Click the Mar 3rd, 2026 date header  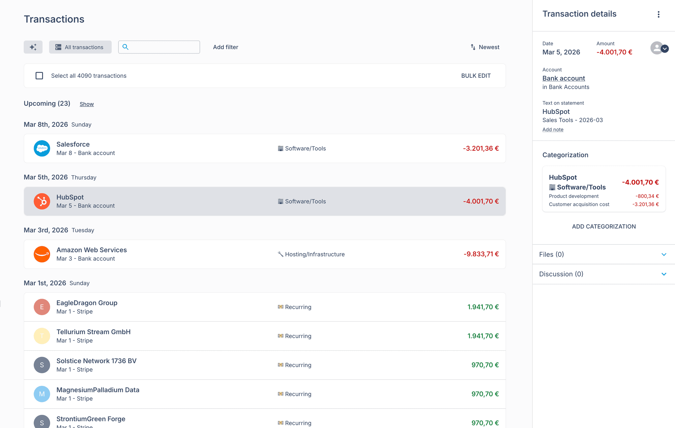[x=46, y=230]
